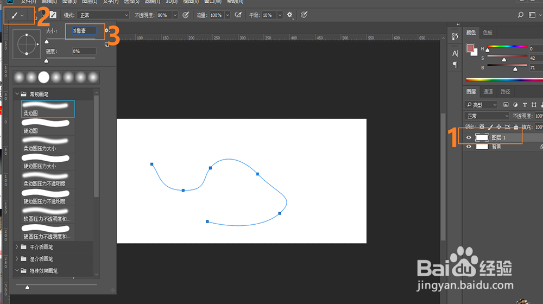Open flow 100% slider dropdown arrow

tap(228, 15)
